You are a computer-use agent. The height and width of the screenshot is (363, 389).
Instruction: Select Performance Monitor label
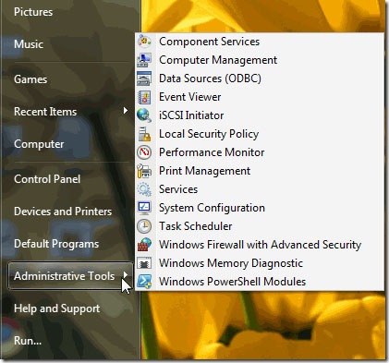point(212,152)
